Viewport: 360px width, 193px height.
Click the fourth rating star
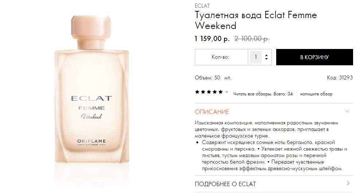pos(215,92)
